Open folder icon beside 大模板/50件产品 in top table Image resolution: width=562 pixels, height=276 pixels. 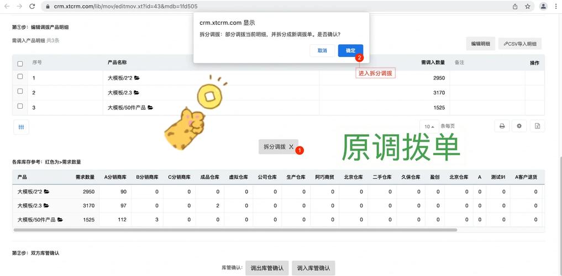150,108
